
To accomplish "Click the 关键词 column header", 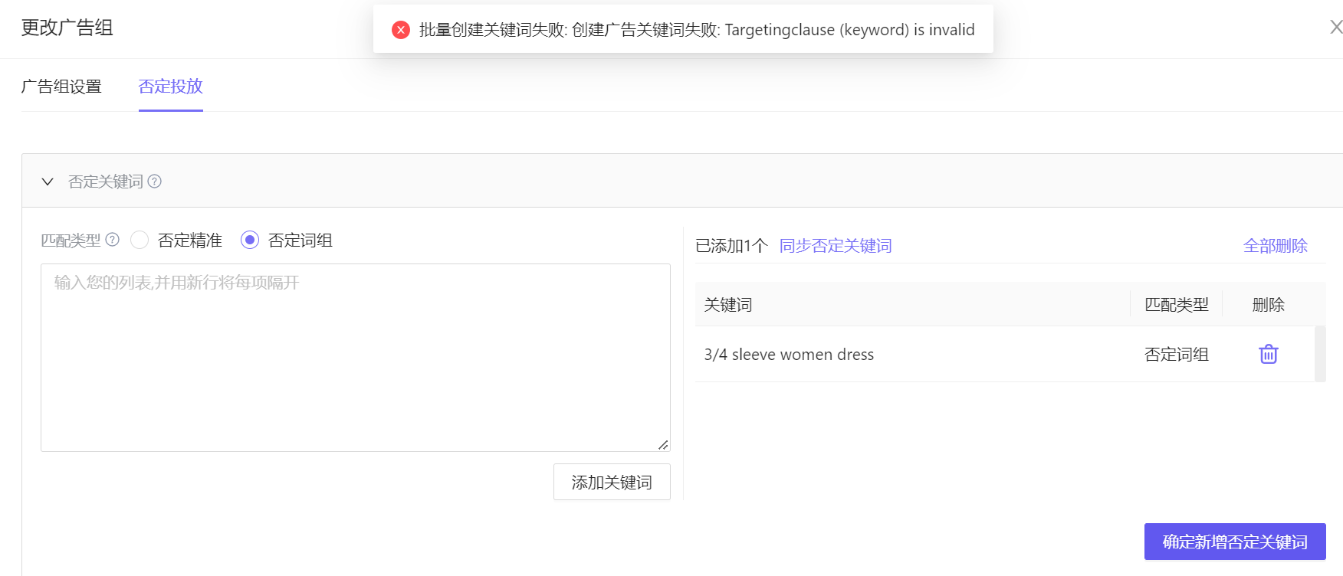I will 728,305.
